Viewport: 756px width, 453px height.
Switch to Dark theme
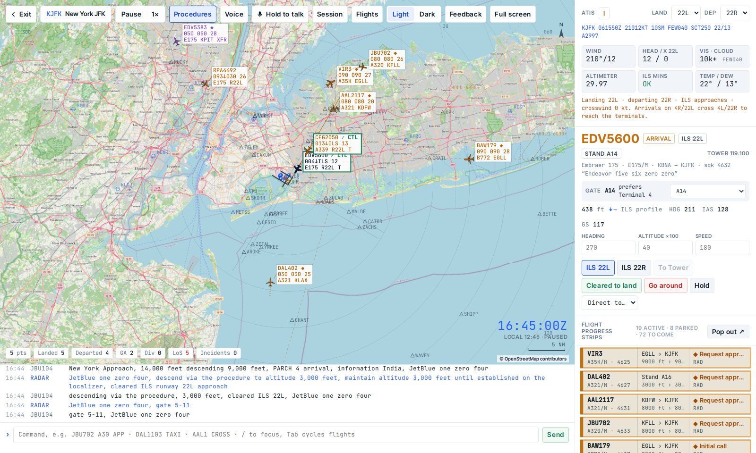pyautogui.click(x=427, y=14)
